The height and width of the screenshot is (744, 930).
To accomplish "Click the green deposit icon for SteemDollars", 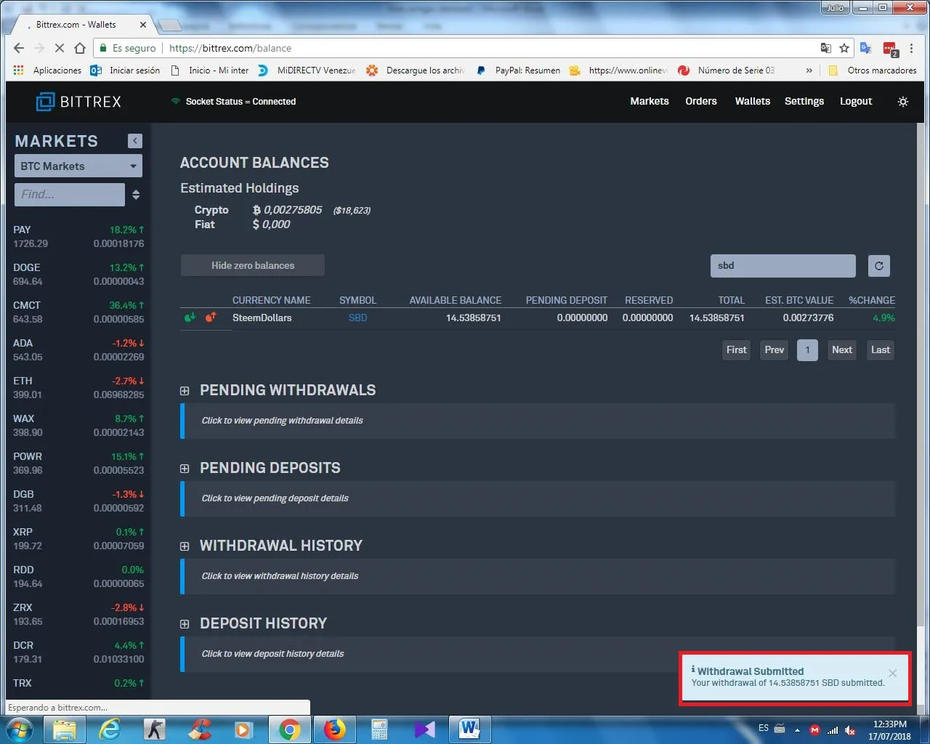I will [190, 318].
